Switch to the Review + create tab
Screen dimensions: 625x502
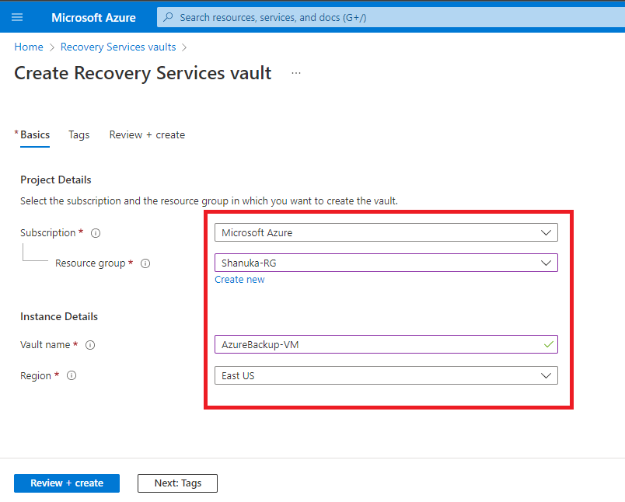click(147, 135)
